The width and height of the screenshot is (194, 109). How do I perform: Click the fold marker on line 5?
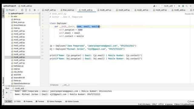tap(49, 27)
